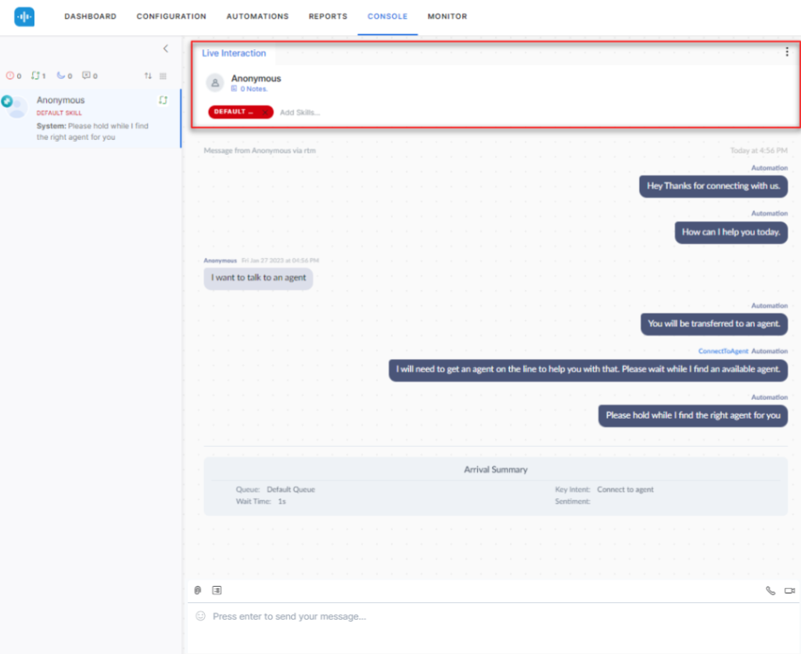Select the moon icon showing zero count
The width and height of the screenshot is (801, 654).
60,75
